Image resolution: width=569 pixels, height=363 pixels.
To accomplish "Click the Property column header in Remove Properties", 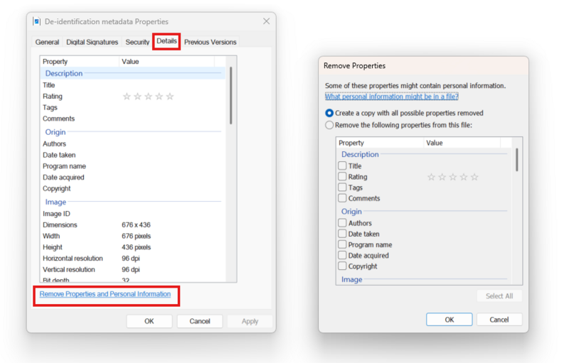I will click(x=380, y=143).
